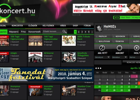This screenshot has height=100, width=140.
Task: Click the koncert.hu logo
Action: pos(18,11)
